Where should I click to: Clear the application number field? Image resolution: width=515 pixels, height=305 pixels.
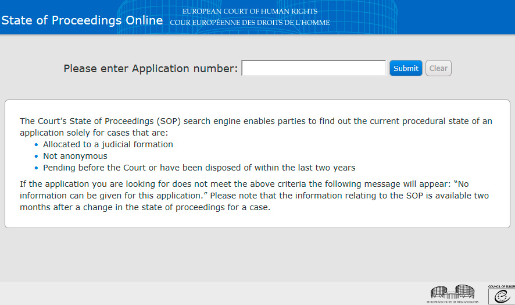point(438,68)
